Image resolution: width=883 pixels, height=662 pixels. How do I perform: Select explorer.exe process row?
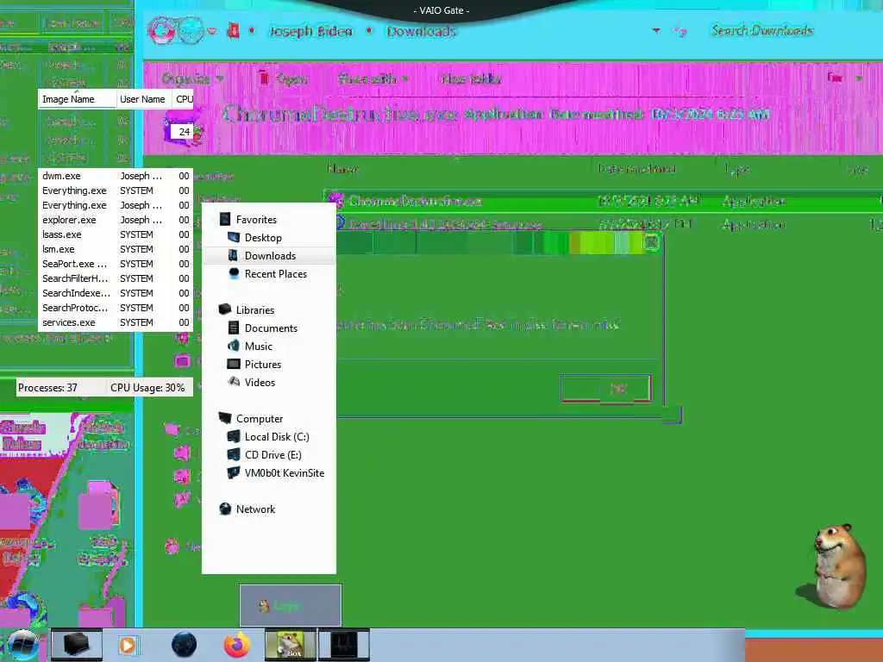pyautogui.click(x=116, y=220)
